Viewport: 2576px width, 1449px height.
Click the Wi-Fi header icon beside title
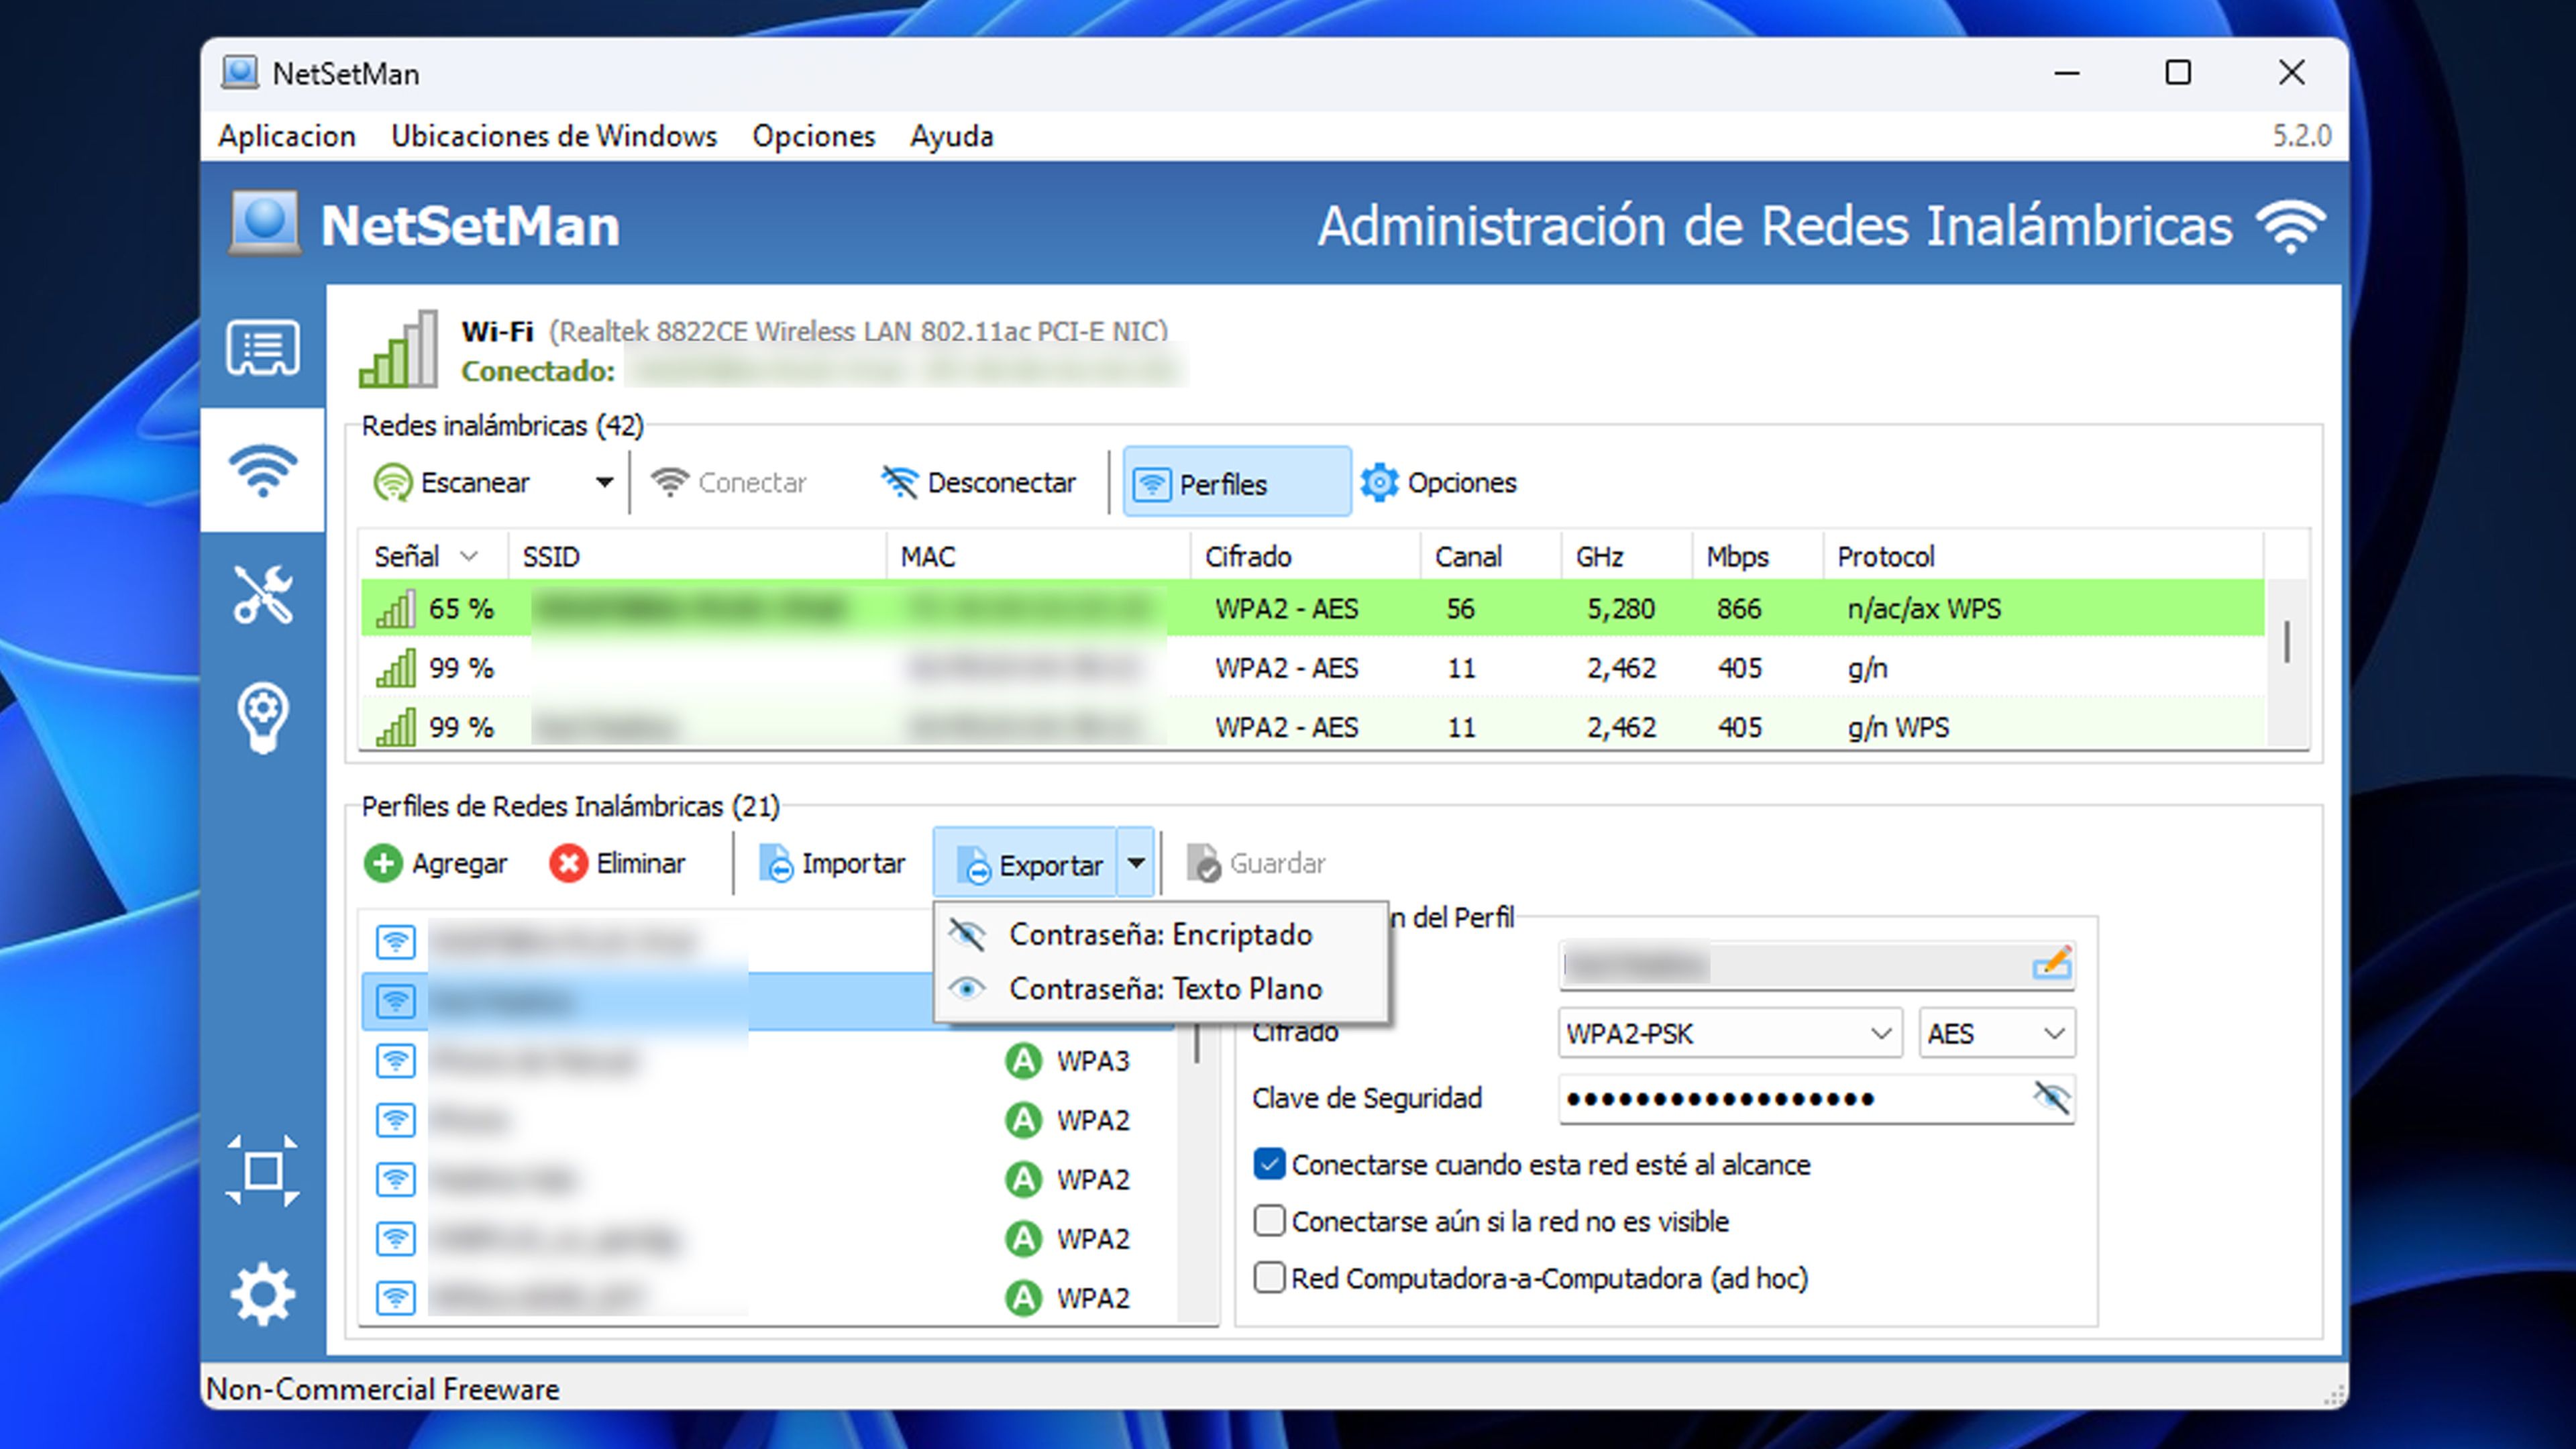tap(2291, 225)
